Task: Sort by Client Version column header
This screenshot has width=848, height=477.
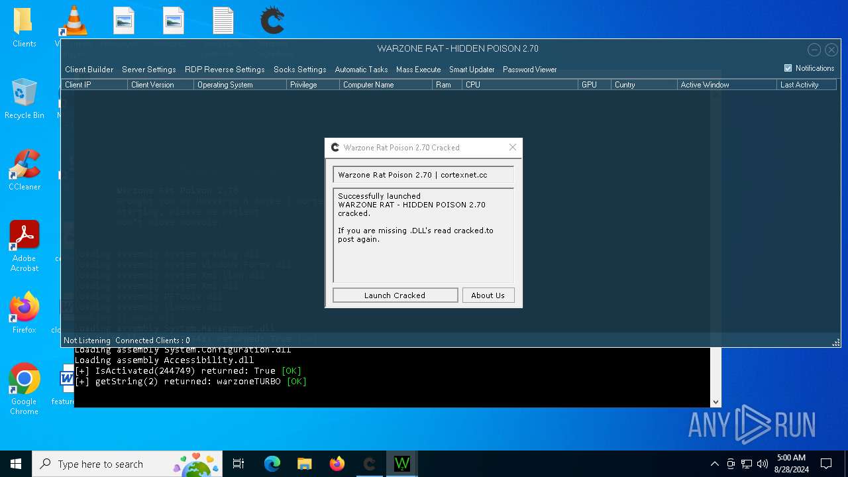Action: click(x=161, y=85)
